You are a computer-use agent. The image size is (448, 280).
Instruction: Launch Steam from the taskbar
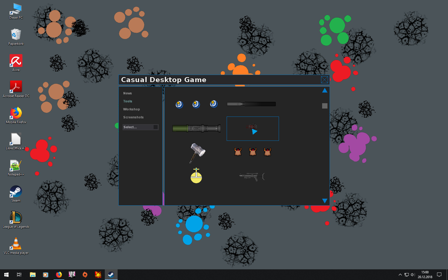tap(111, 274)
